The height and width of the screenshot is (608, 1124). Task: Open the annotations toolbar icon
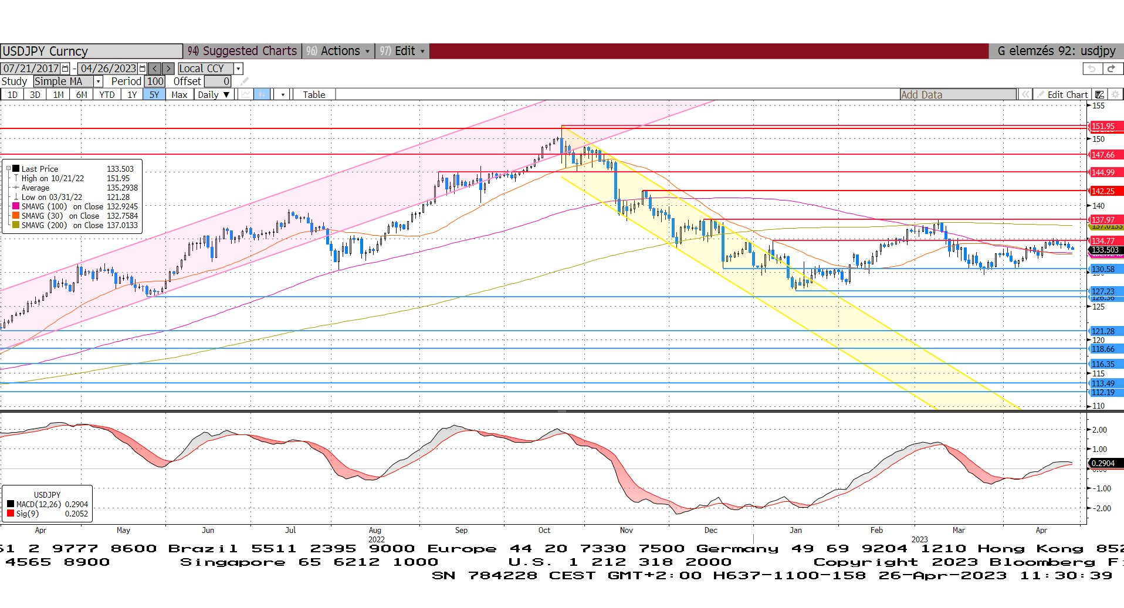tap(1099, 94)
